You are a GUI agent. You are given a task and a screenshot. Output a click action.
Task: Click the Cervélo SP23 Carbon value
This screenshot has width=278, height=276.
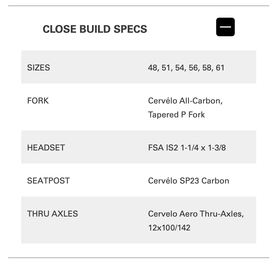coord(189,181)
